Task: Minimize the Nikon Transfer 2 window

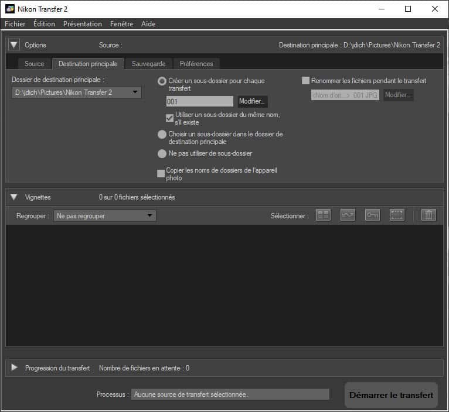Action: pyautogui.click(x=382, y=9)
